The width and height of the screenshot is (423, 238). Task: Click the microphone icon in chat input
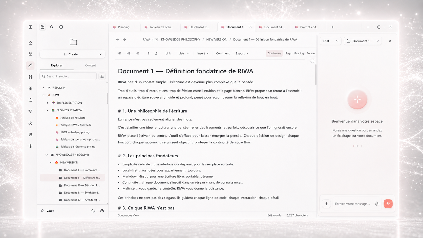[377, 204]
